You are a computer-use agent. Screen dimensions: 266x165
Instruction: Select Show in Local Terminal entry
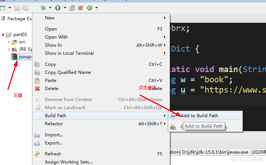point(69,53)
